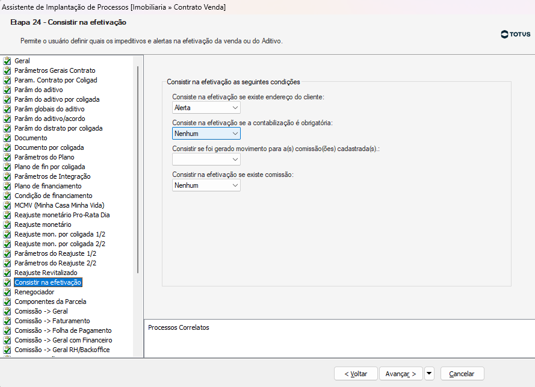
Task: Open the endereço do cliente dropdown showing Alerta
Action: coord(206,108)
